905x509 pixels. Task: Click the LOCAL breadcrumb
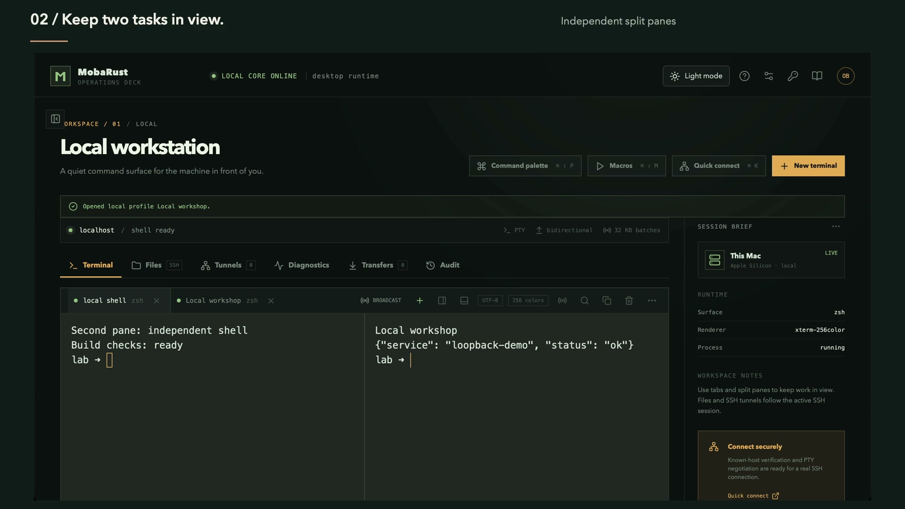pos(147,124)
